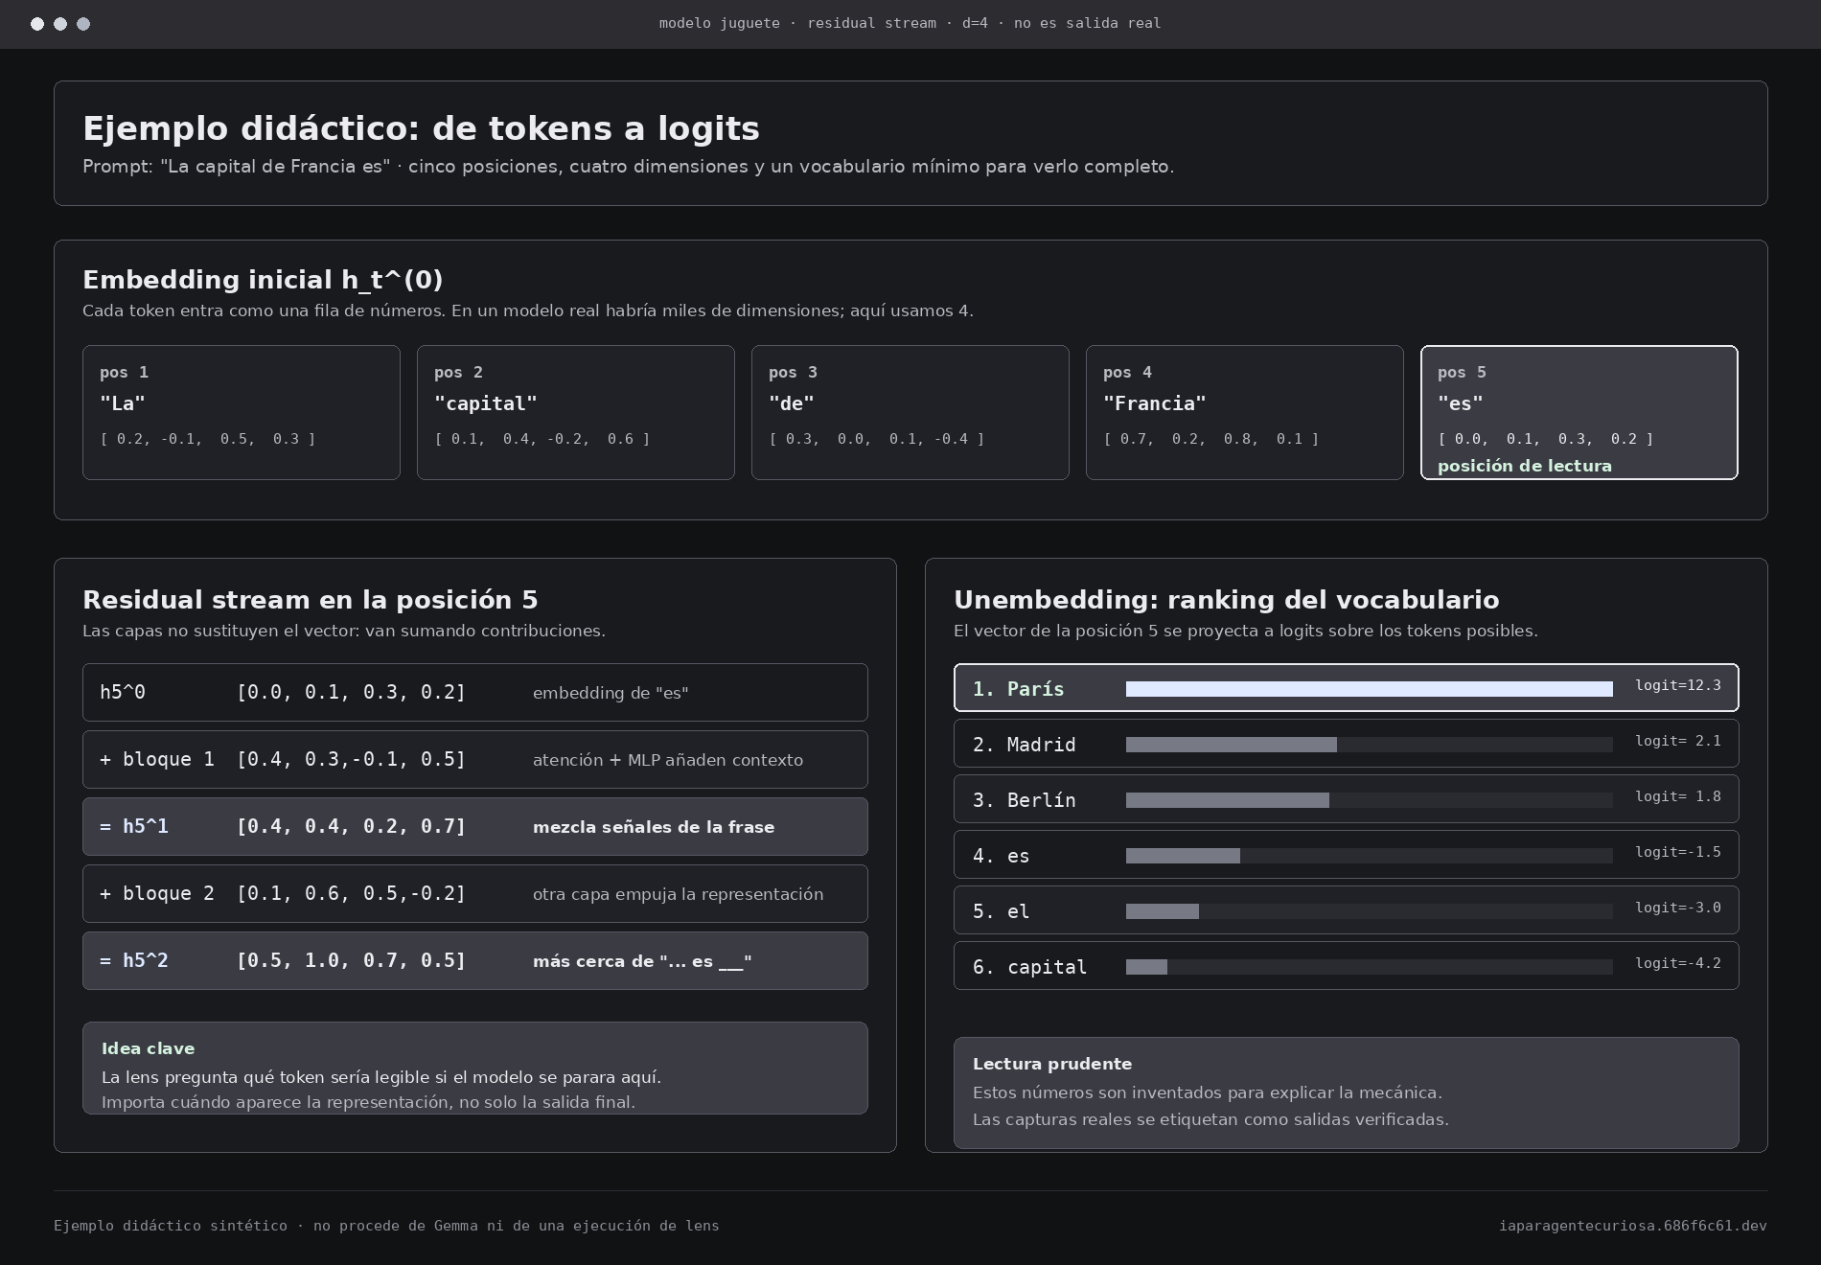The image size is (1821, 1265).
Task: Click the first window dot in title bar
Action: click(37, 24)
